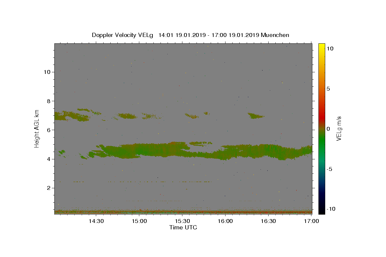This screenshot has height=257, width=386.
Task: Click the height label '6' on y-axis
Action: [49, 130]
